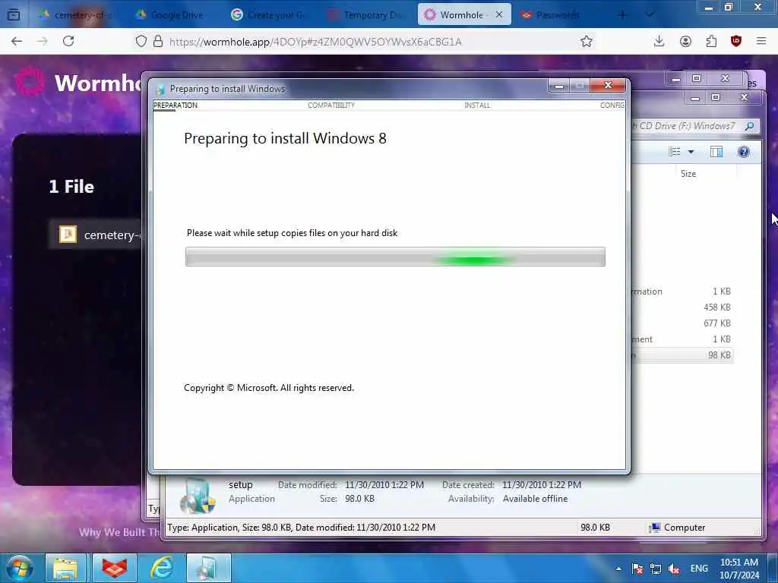This screenshot has width=778, height=583.
Task: Click the Action Center flag icon
Action: 637,569
